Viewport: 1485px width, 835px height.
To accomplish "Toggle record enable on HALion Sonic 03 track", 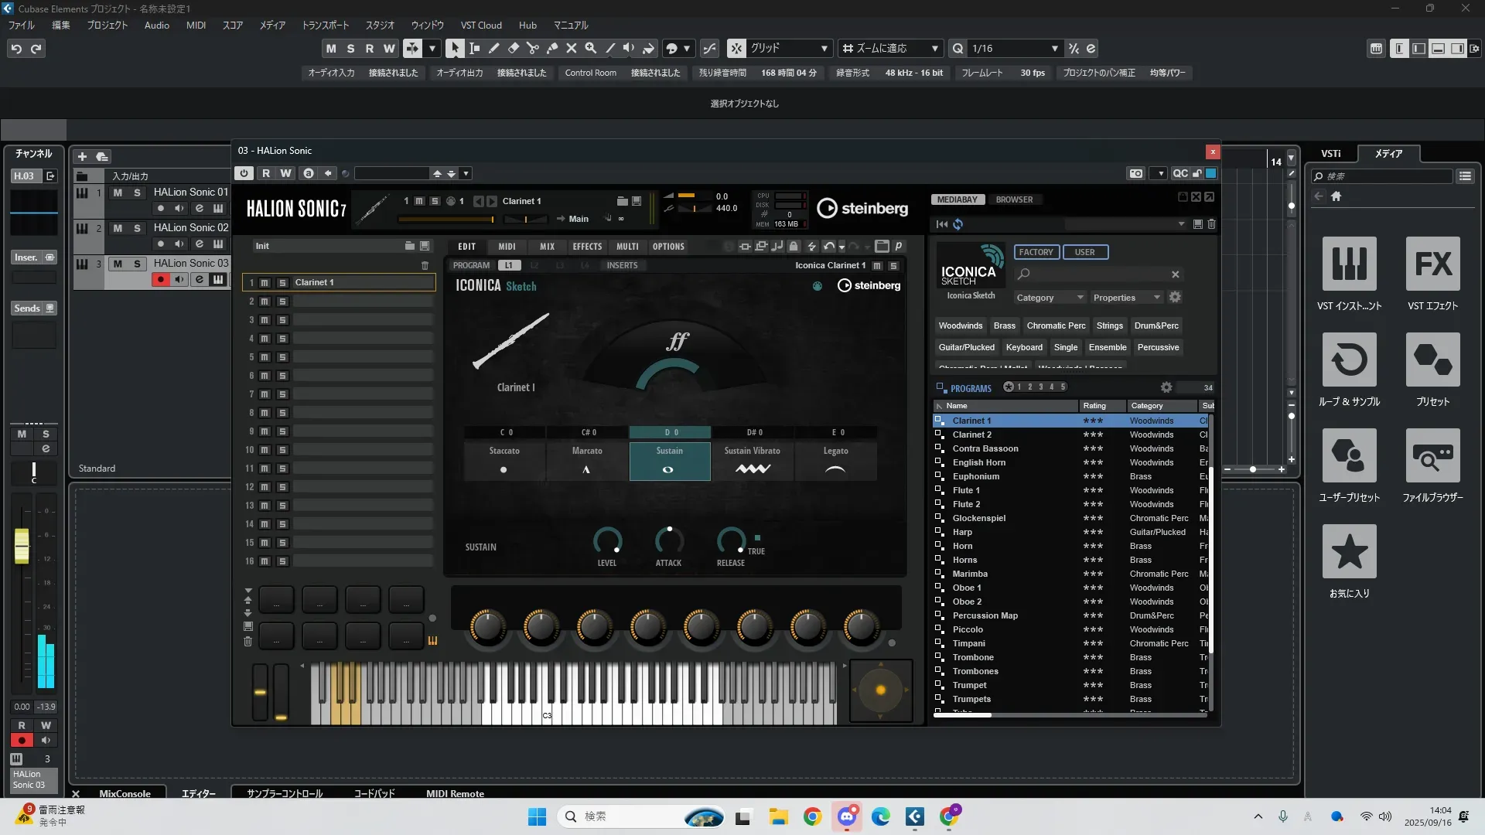I will coord(160,280).
